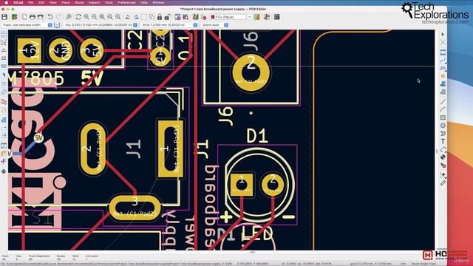The width and height of the screenshot is (473, 266).
Task: Open the Window menu
Action: [x=158, y=2]
